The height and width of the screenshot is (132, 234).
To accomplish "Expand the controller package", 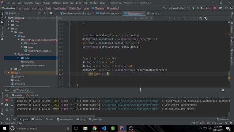I will tap(22, 43).
